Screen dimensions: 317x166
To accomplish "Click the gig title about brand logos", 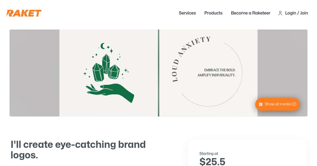I will pyautogui.click(x=78, y=150).
